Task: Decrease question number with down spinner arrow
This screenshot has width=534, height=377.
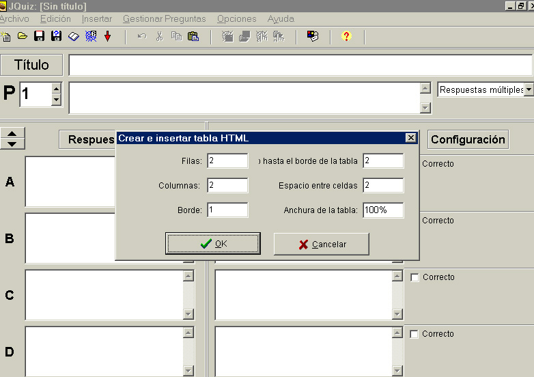Action: [56, 100]
